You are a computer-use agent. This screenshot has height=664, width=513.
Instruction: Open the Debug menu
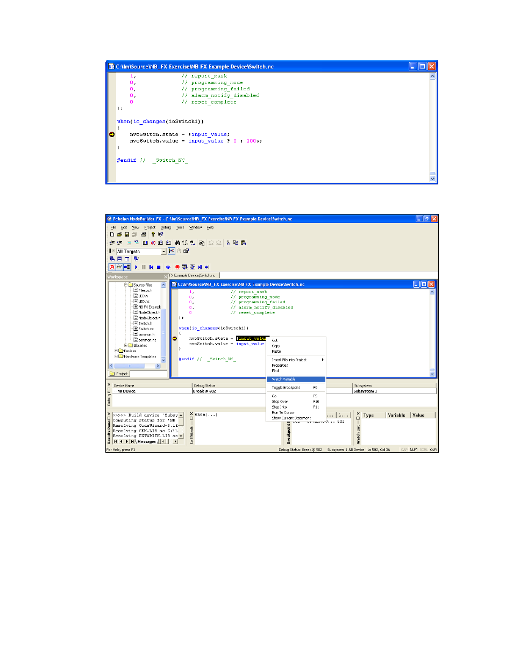[166, 227]
